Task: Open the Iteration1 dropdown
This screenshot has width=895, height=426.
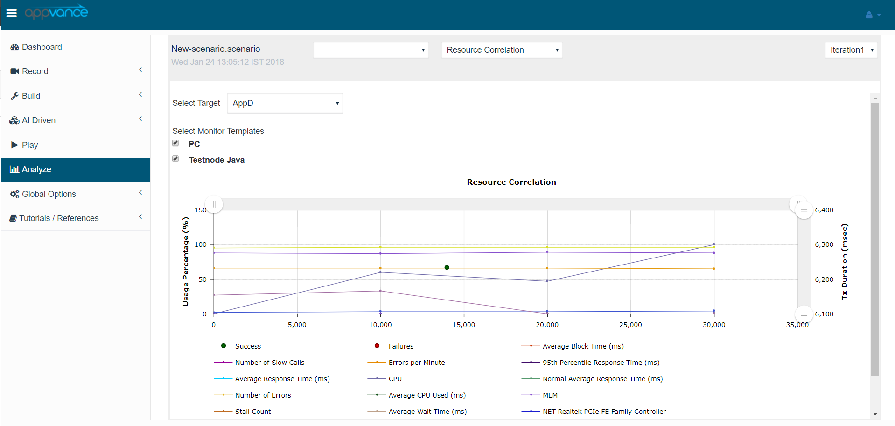Action: 851,50
